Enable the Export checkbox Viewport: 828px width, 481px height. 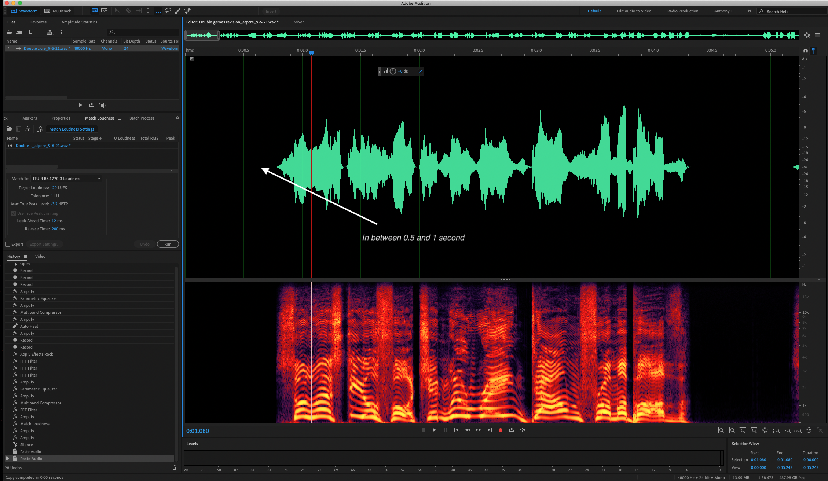pos(8,244)
